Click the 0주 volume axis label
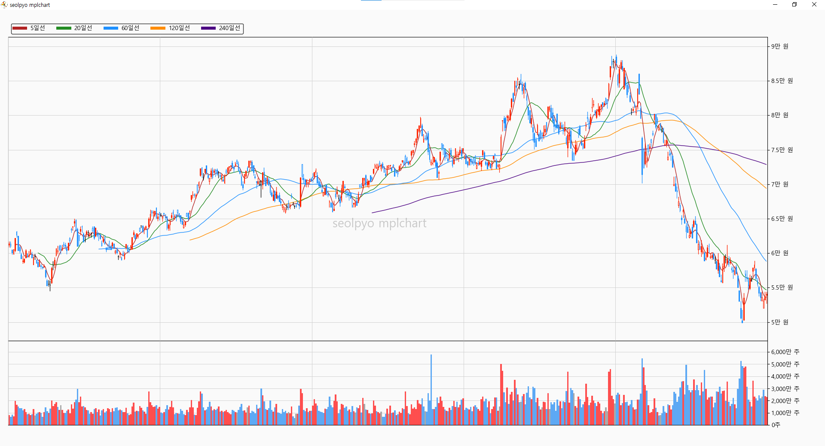Screen dimensions: 825x446 [x=776, y=425]
